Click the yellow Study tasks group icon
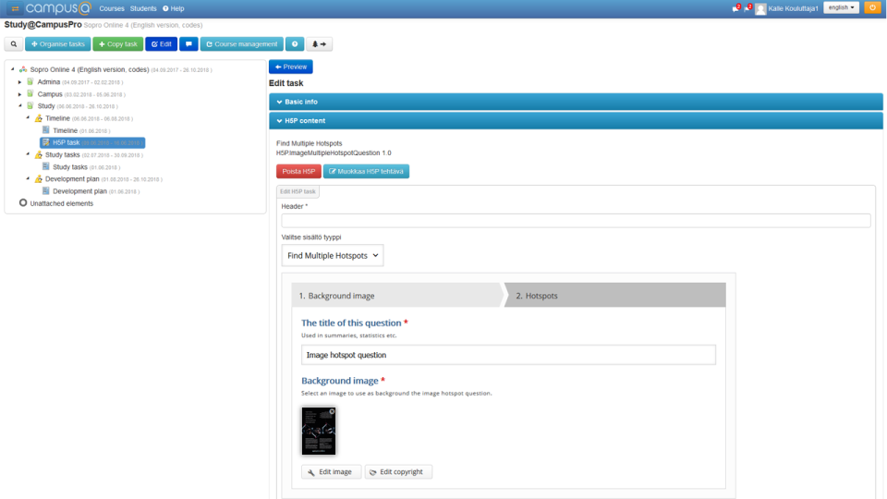This screenshot has height=499, width=887. pyautogui.click(x=39, y=154)
